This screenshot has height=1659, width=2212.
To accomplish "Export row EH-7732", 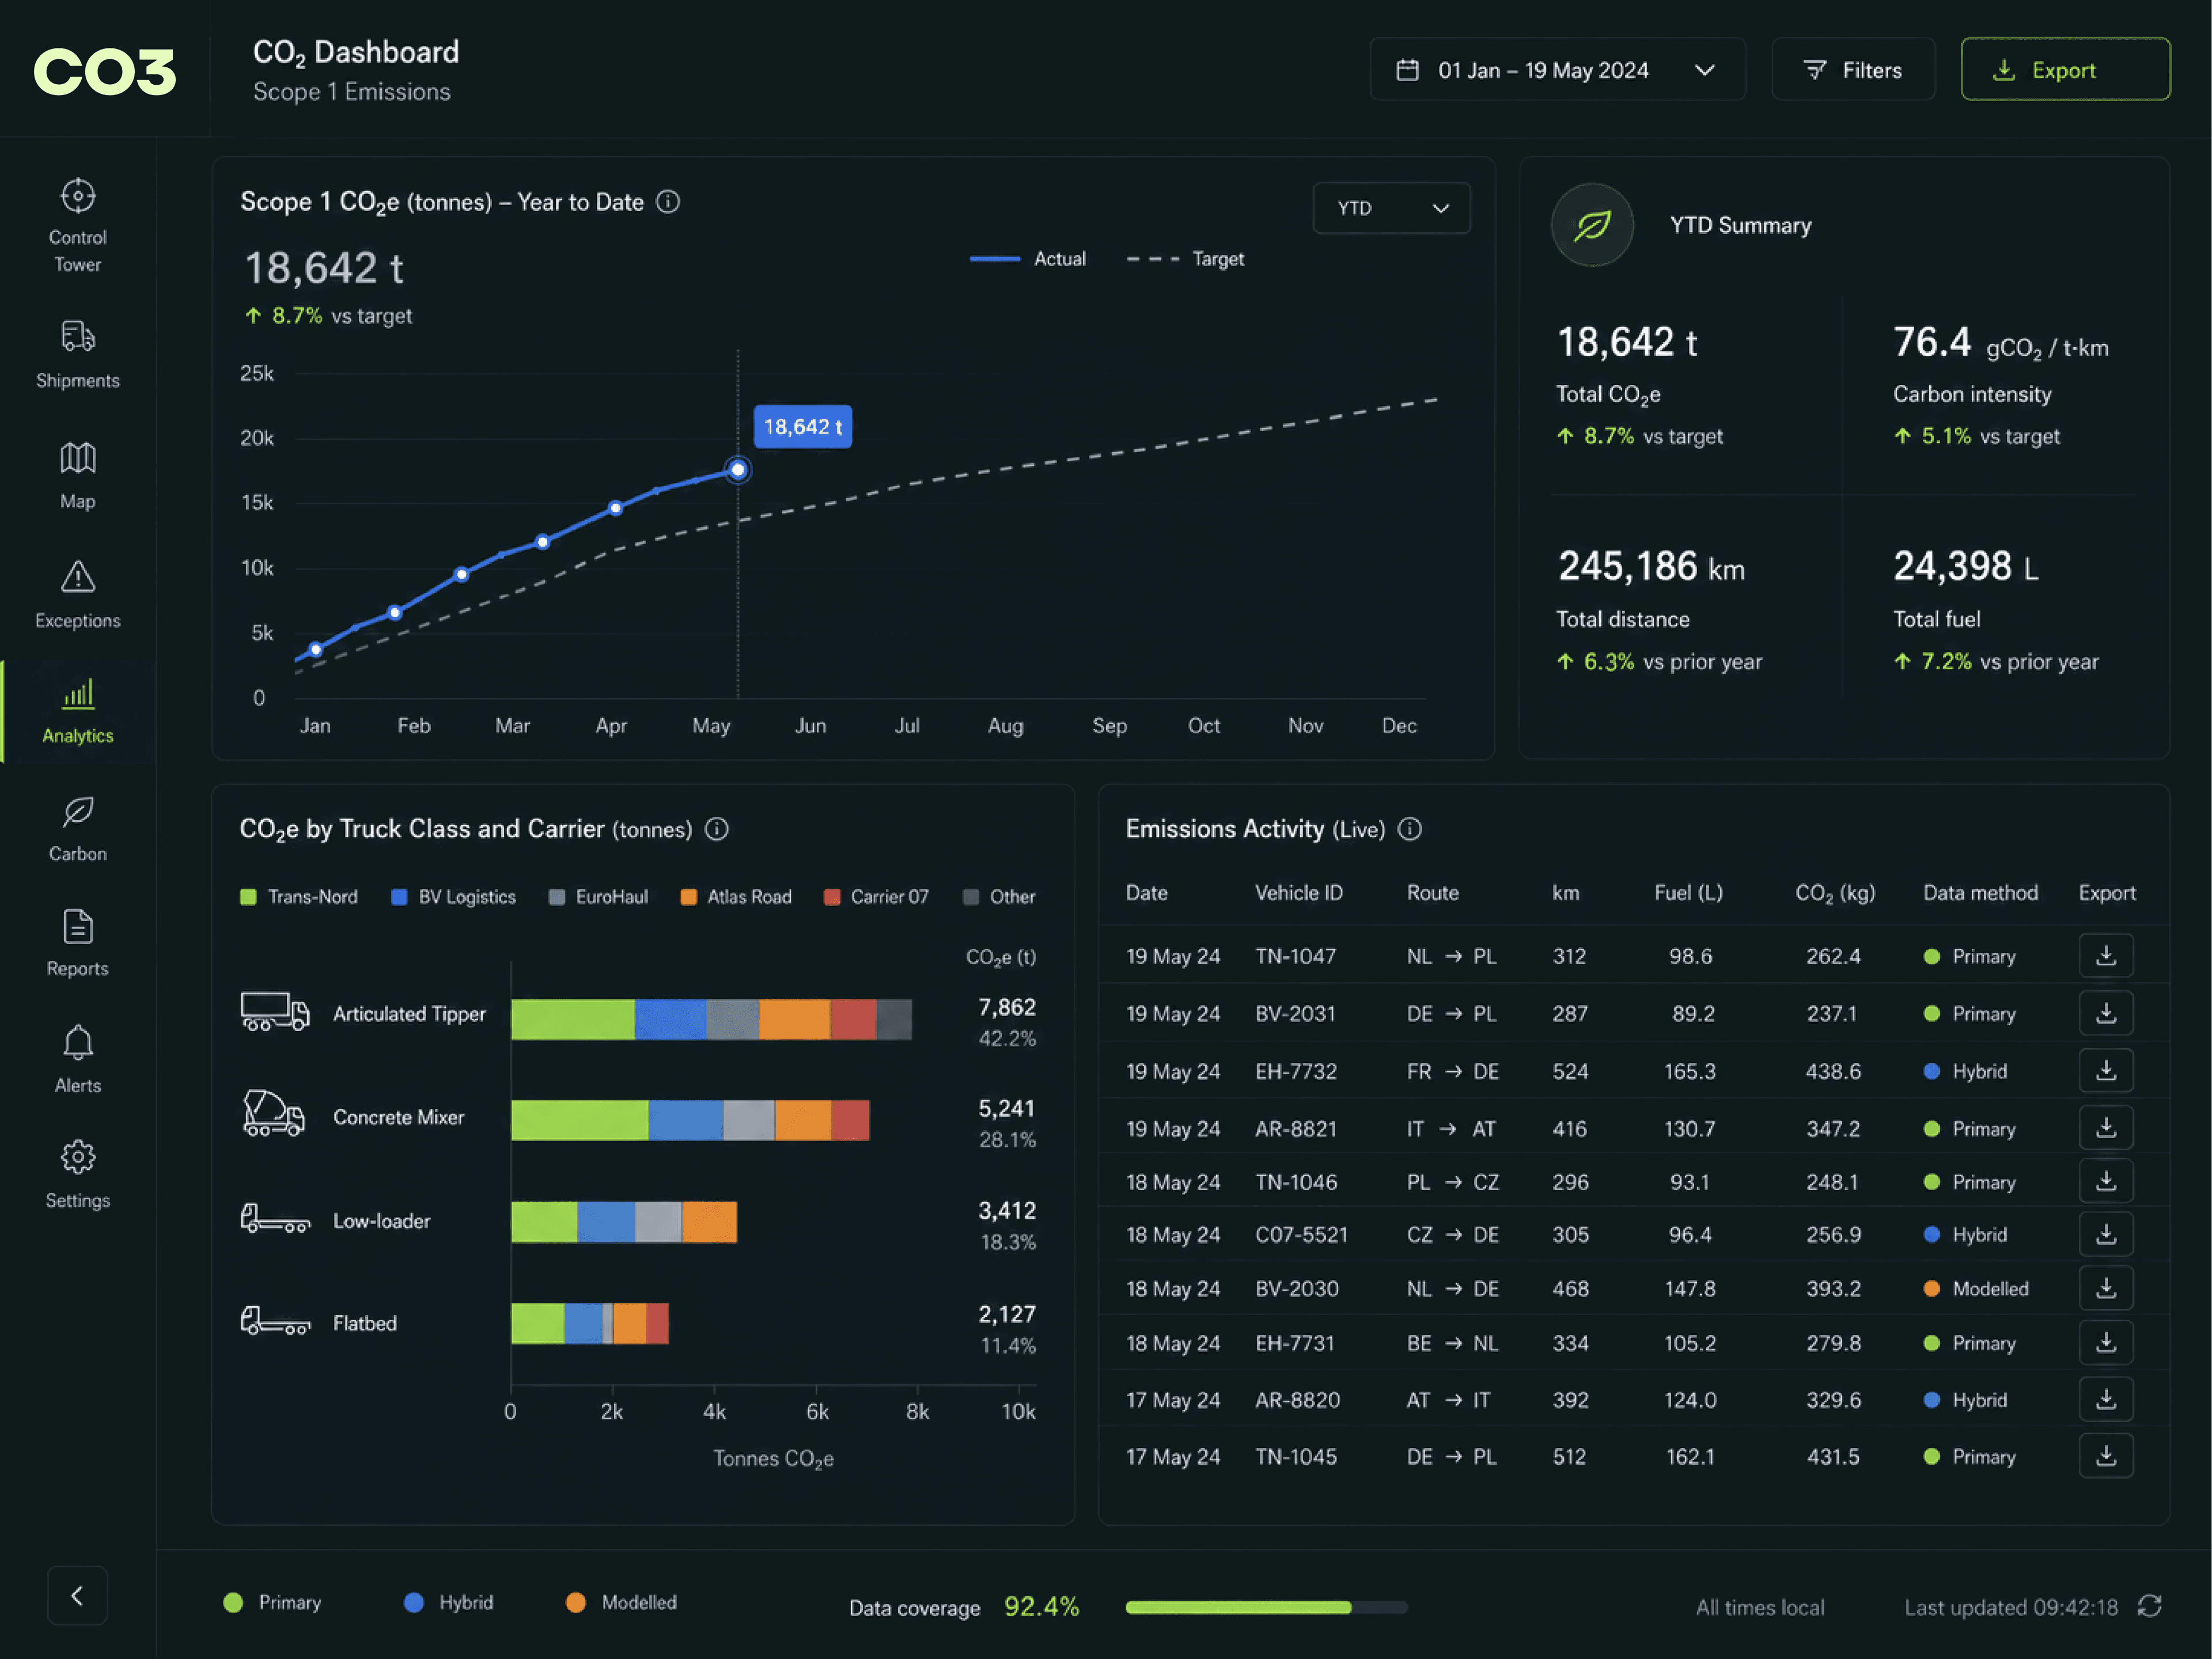I will [x=2106, y=1070].
